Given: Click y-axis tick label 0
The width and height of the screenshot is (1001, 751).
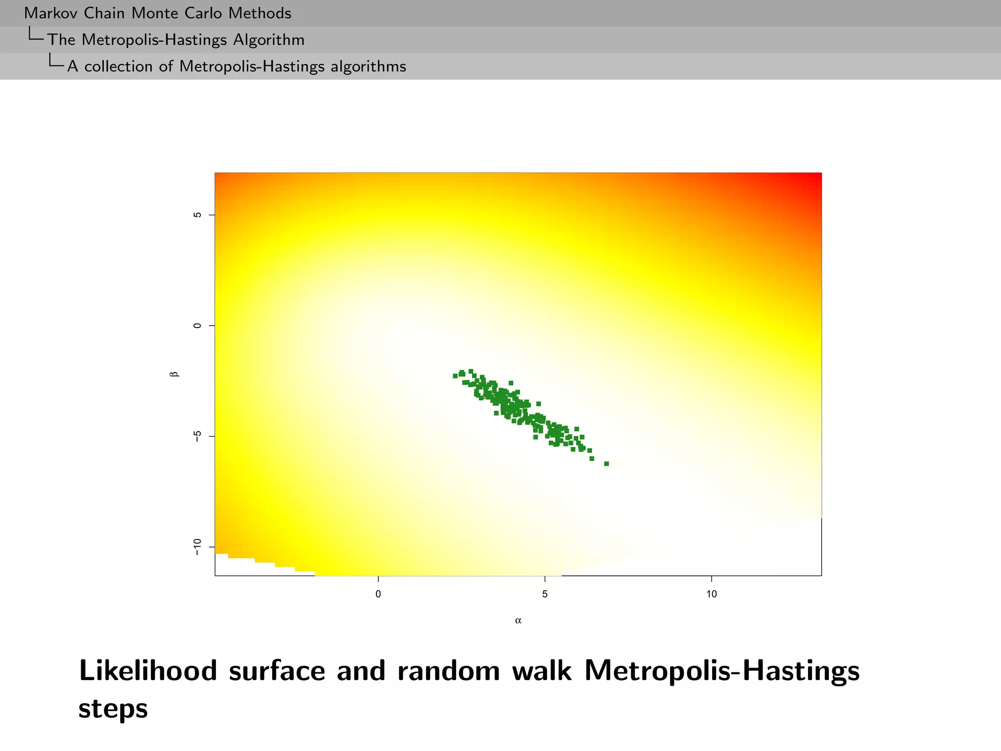Looking at the screenshot, I should (197, 326).
